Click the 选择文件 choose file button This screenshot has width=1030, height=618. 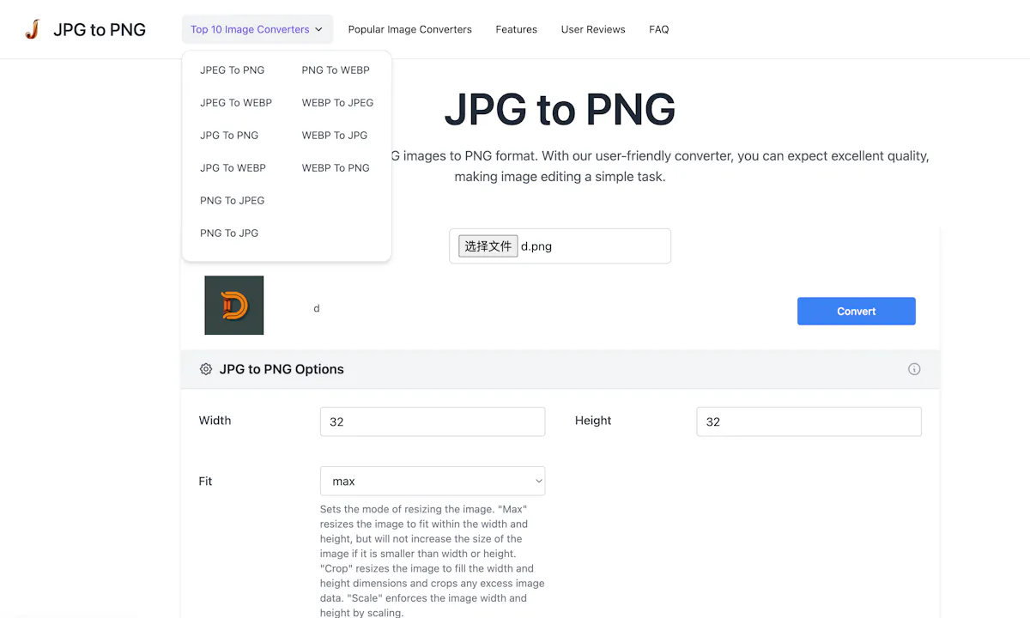[x=488, y=246]
